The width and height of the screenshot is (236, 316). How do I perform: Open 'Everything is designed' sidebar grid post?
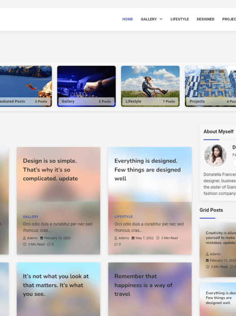pyautogui.click(x=221, y=298)
